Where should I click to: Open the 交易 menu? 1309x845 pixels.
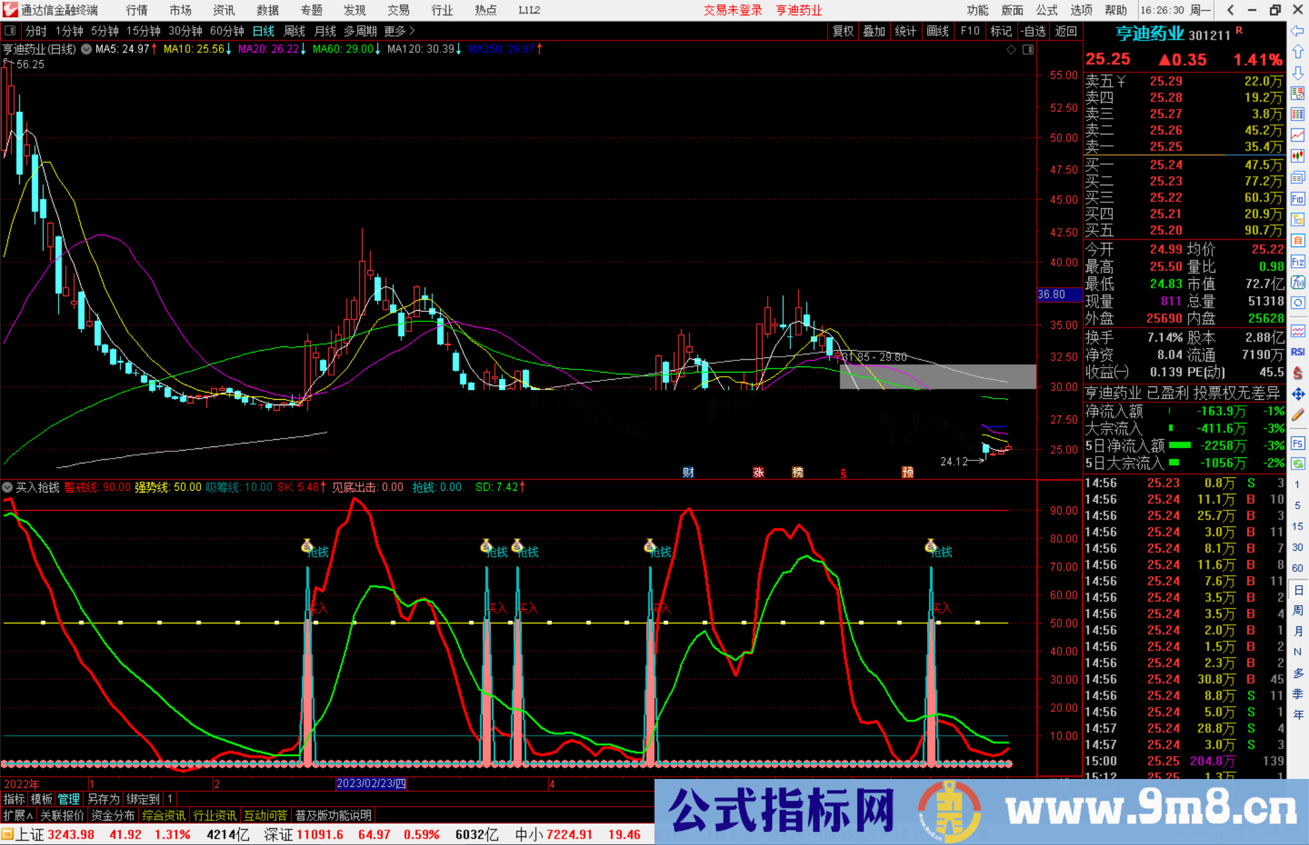click(x=398, y=10)
